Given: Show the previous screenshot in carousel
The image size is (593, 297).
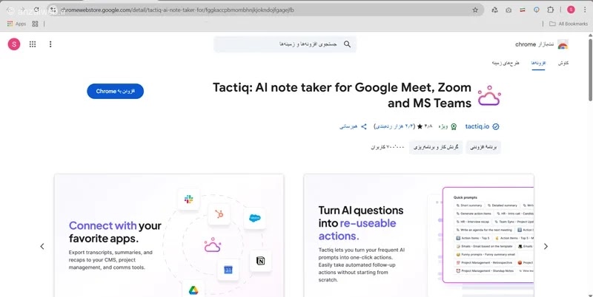Looking at the screenshot, I should click(x=42, y=246).
